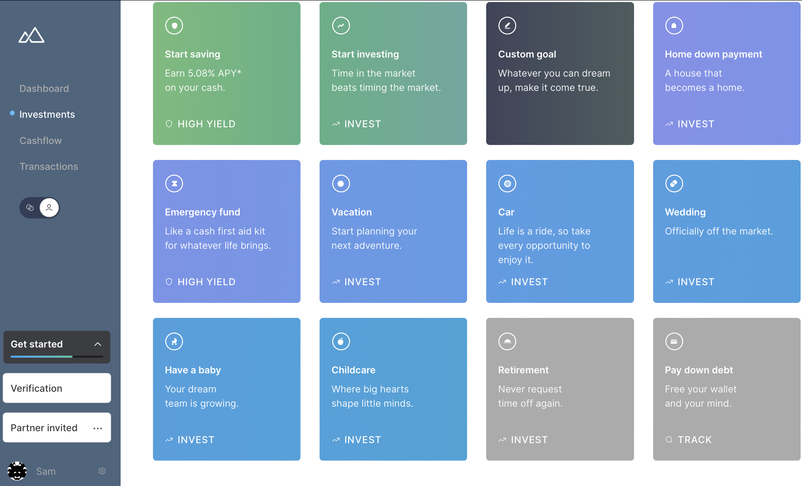Click the pencil icon on Custom goal card
The height and width of the screenshot is (486, 802).
(x=507, y=26)
